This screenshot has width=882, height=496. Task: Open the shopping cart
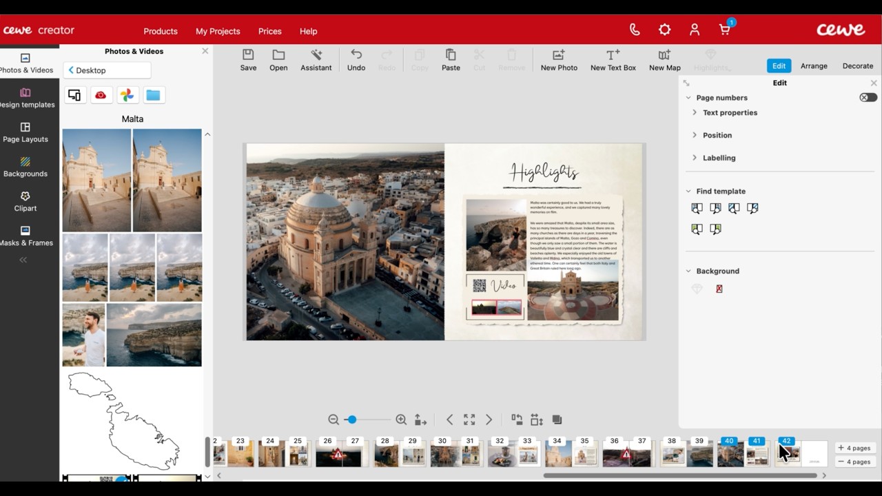coord(725,30)
